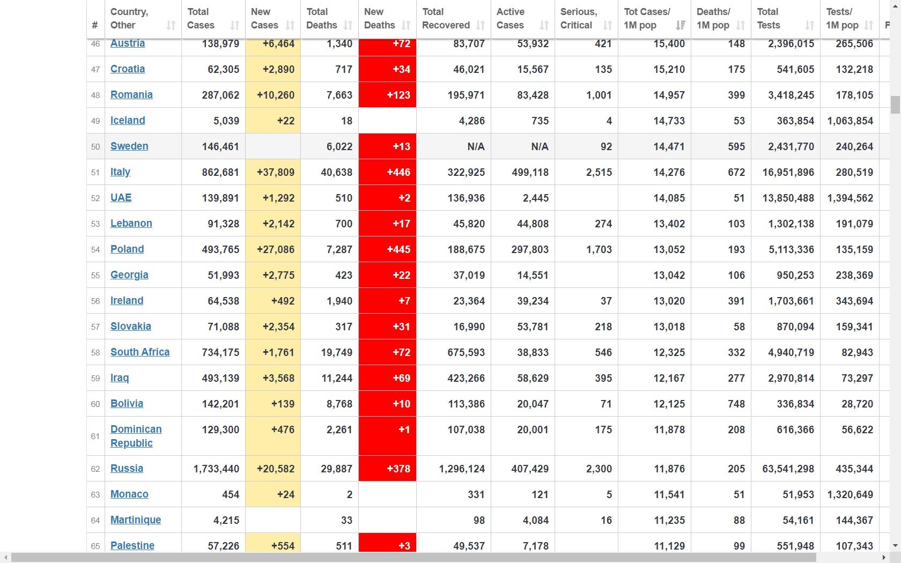The image size is (901, 563).
Task: Click the Total Cases column header
Action: (x=213, y=19)
